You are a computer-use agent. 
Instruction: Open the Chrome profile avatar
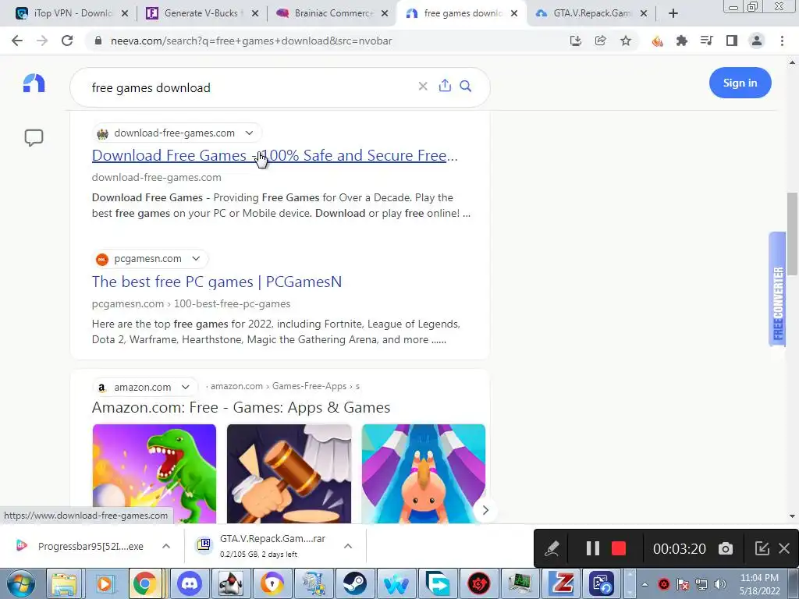click(757, 41)
